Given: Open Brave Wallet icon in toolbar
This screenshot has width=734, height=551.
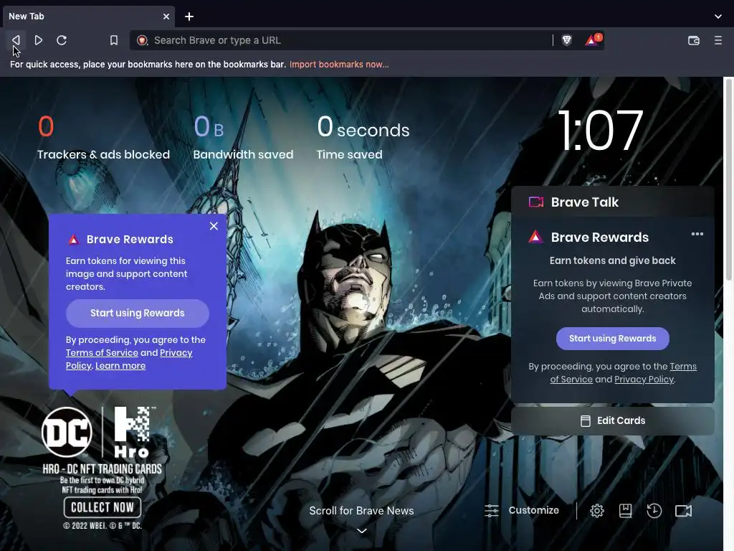Looking at the screenshot, I should click(694, 40).
